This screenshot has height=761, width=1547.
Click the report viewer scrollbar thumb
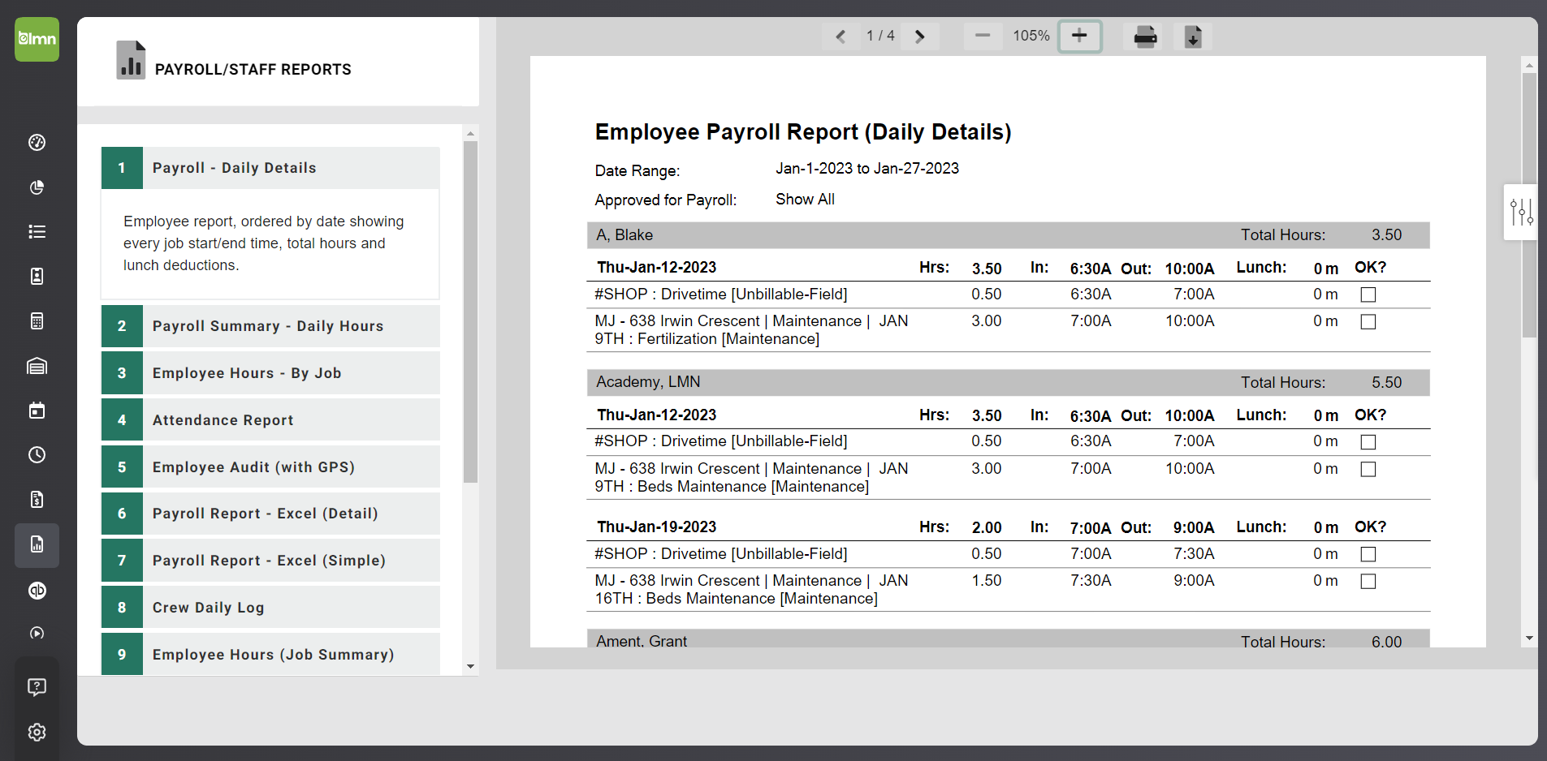tap(1529, 204)
